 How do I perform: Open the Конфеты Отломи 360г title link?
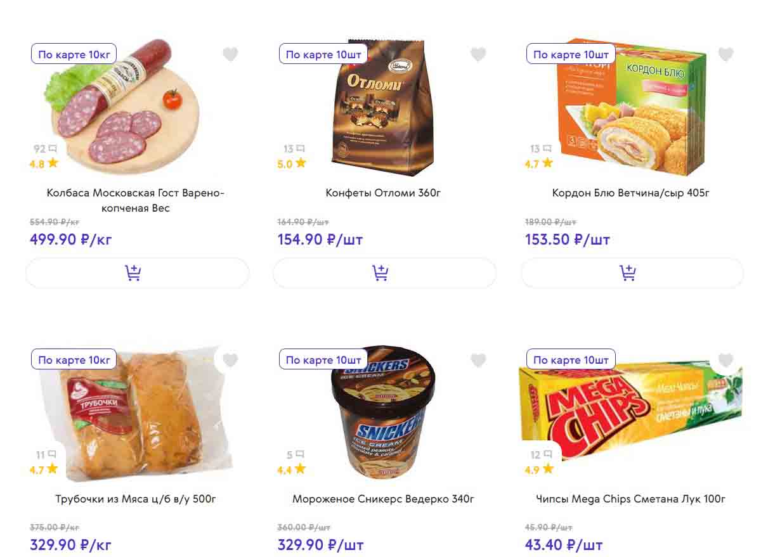[383, 193]
